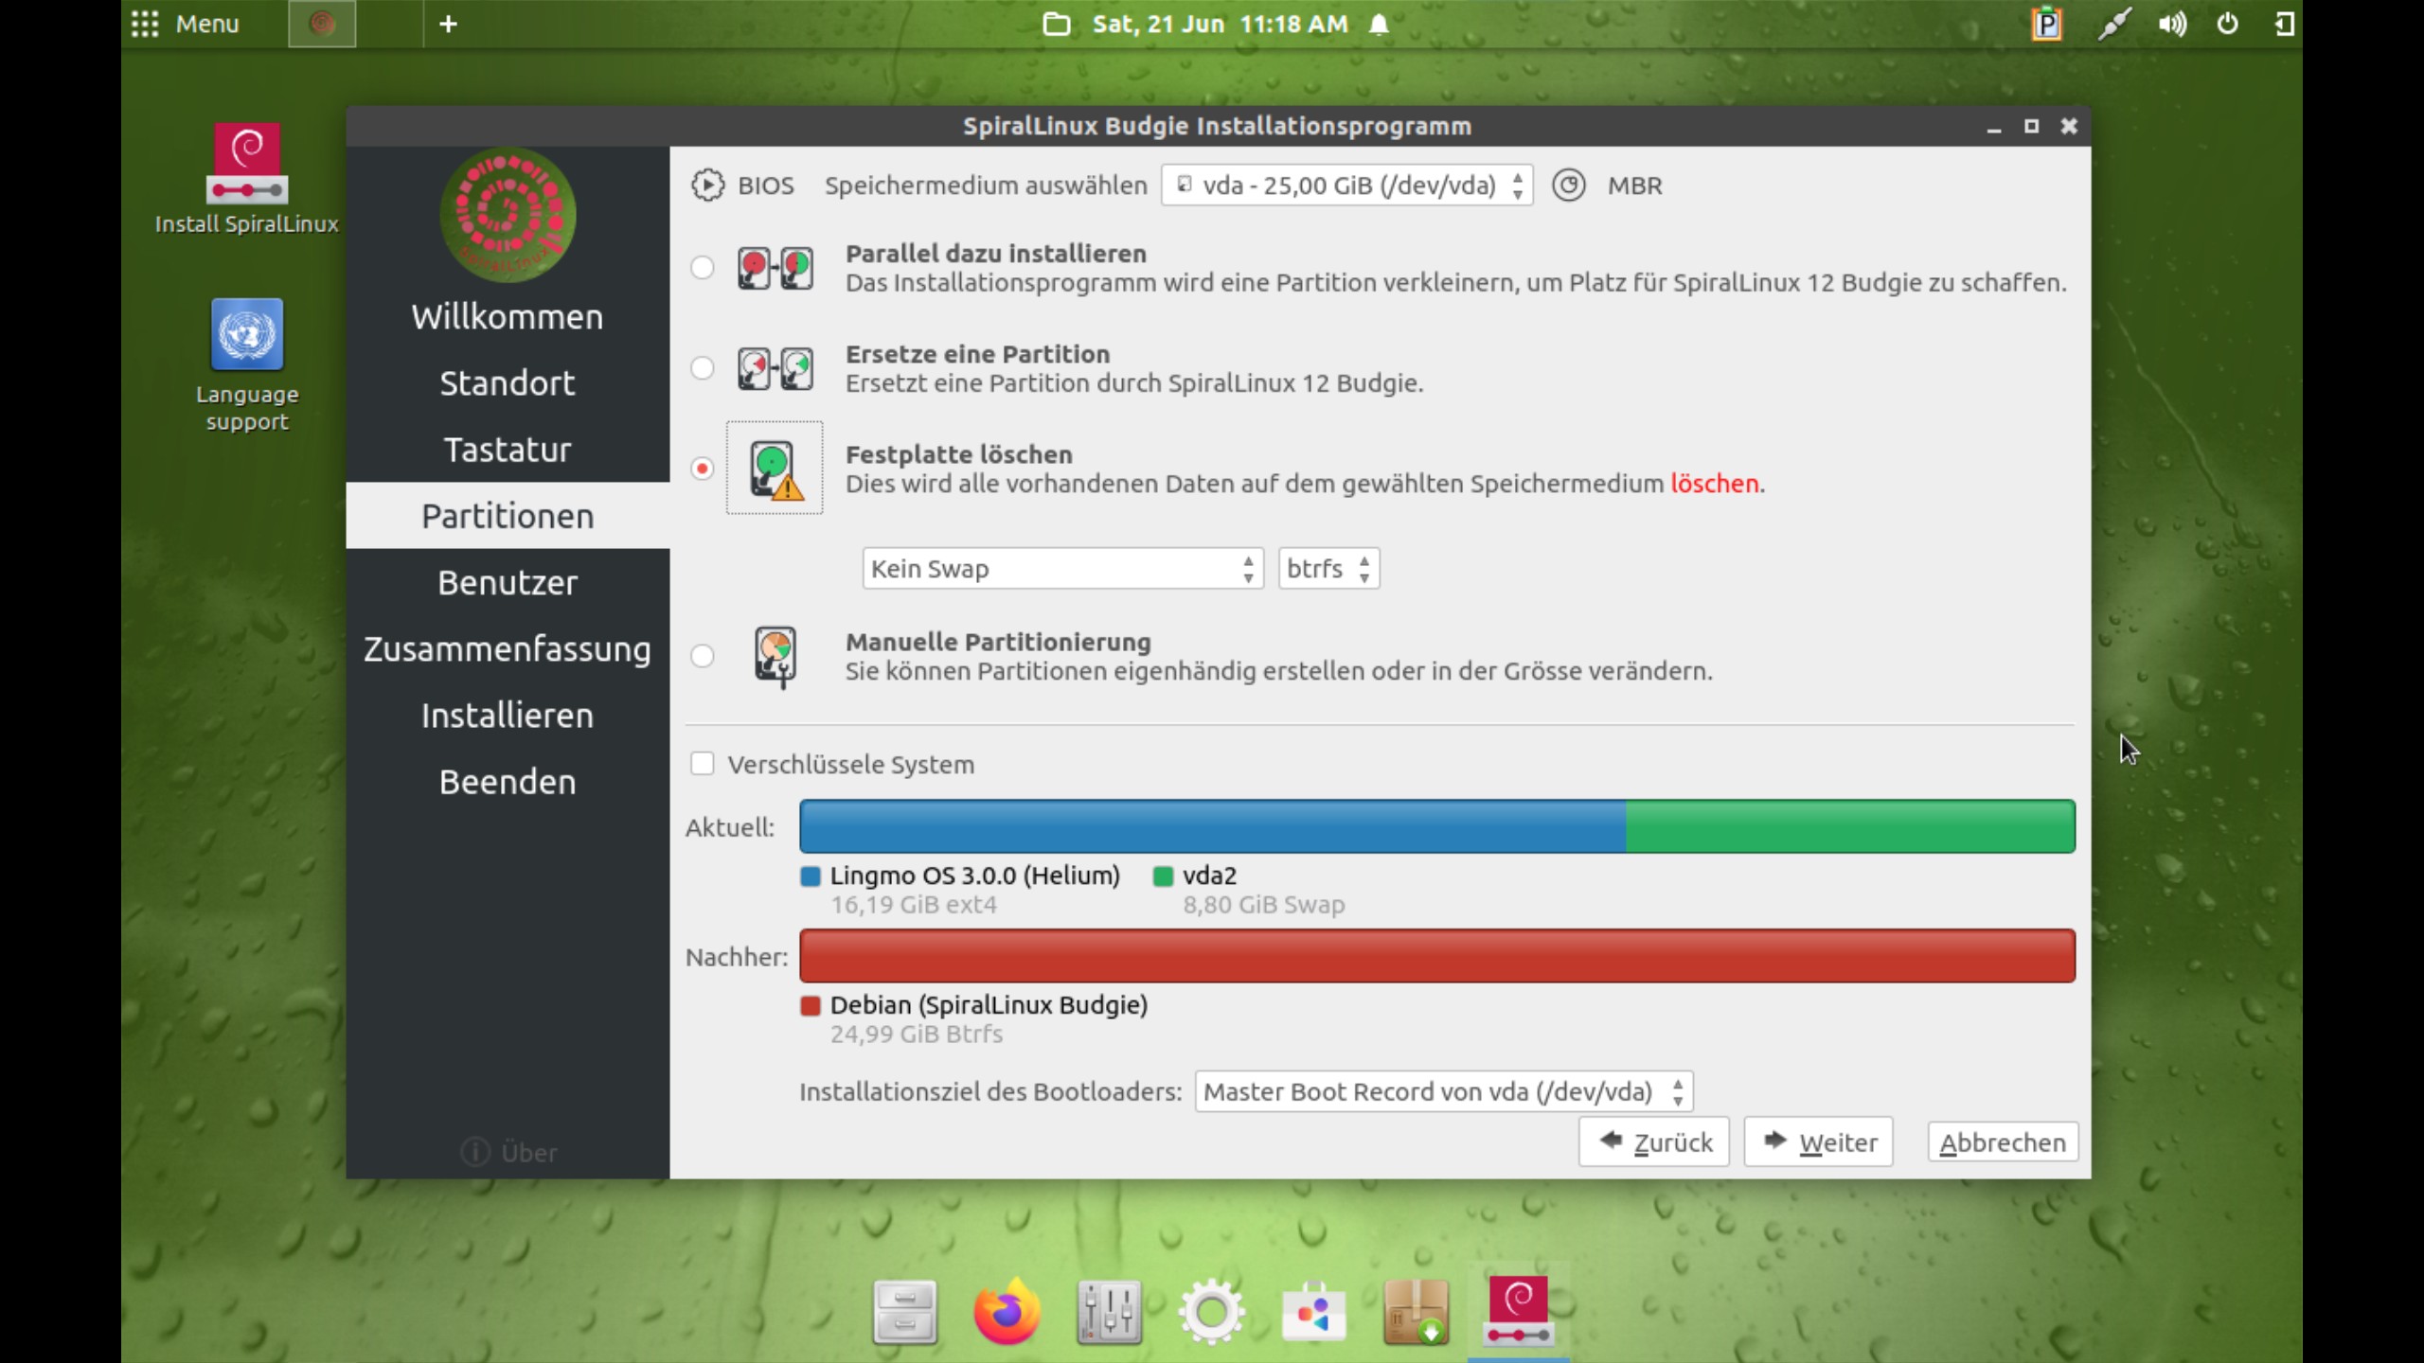Select the 'Festplatte löschen' radio button

click(702, 469)
